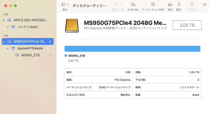Click the マウント mount icon

192,4
